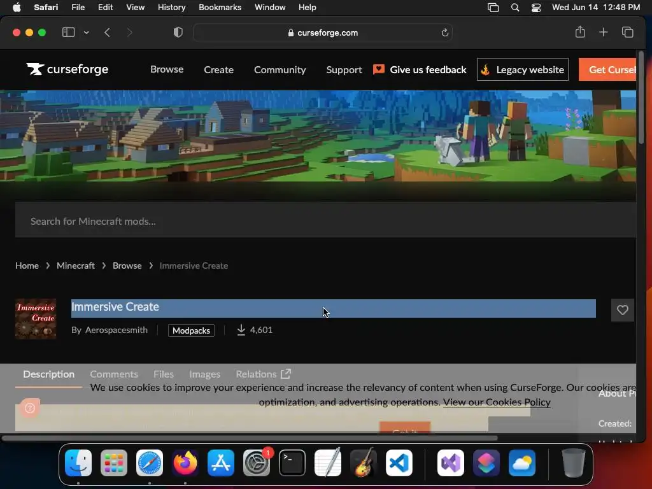
Task: Switch to the Files tab
Action: tap(164, 374)
